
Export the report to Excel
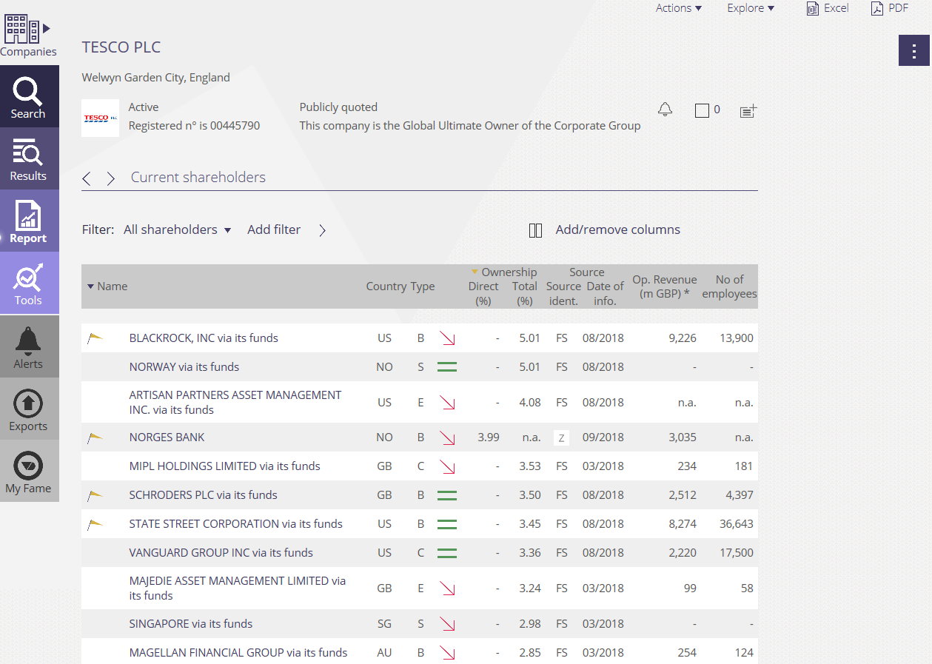click(827, 8)
